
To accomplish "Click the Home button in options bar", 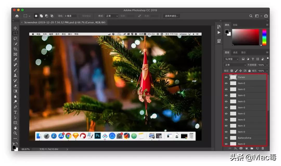I will coord(17,16).
